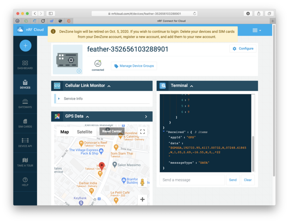
Task: Click Salon Massimo map marker
Action: click(x=115, y=164)
